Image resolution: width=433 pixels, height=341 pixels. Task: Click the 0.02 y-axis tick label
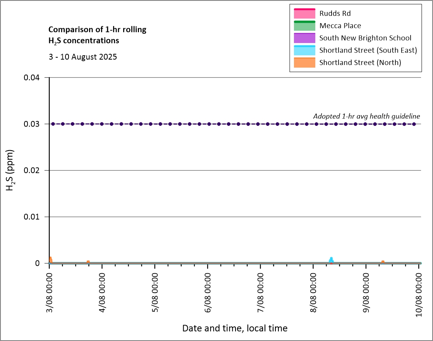click(31, 171)
